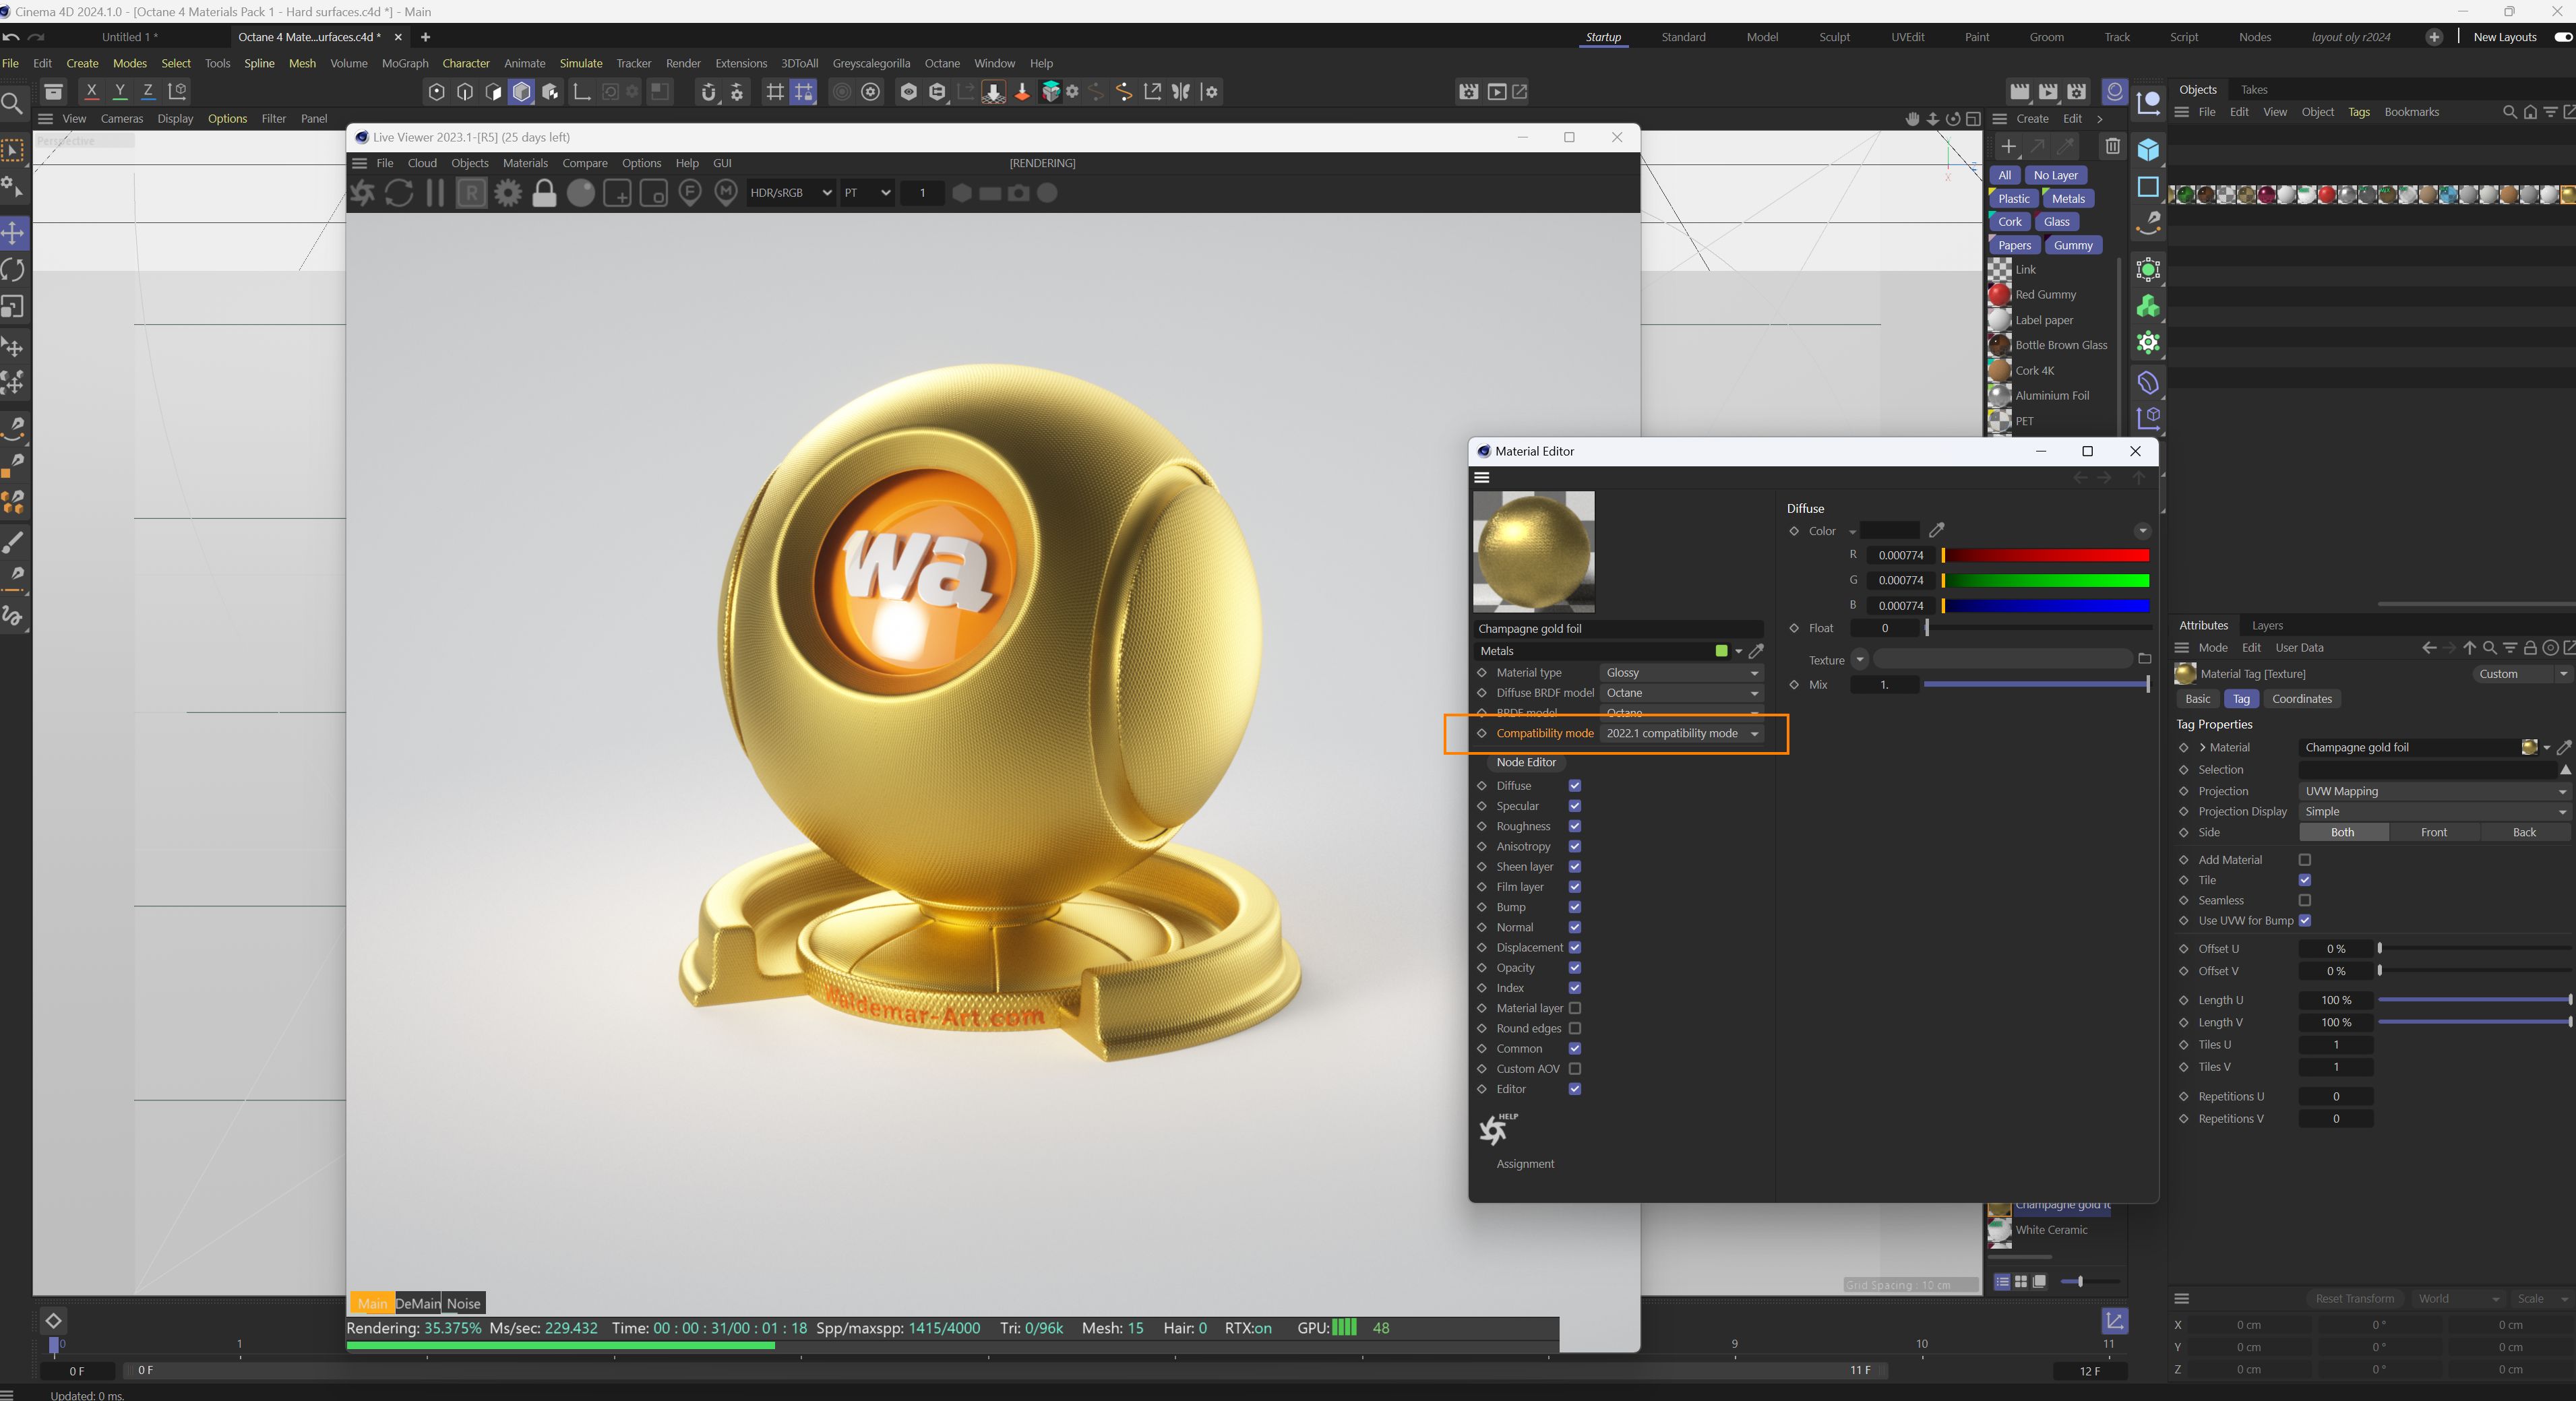Restart render with the refresh arrows icon
Viewport: 2576px width, 1401px height.
point(399,193)
